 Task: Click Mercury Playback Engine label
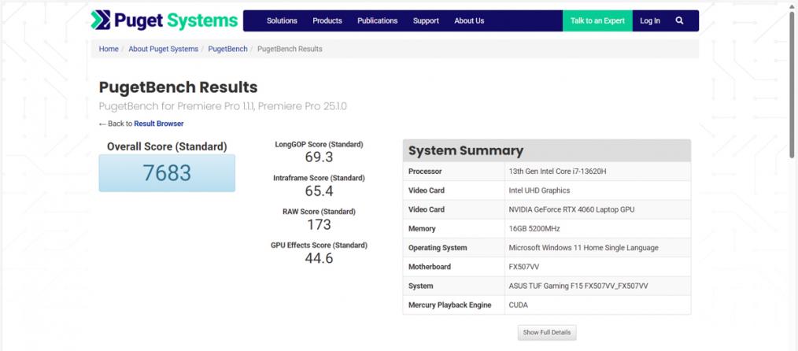click(x=450, y=305)
